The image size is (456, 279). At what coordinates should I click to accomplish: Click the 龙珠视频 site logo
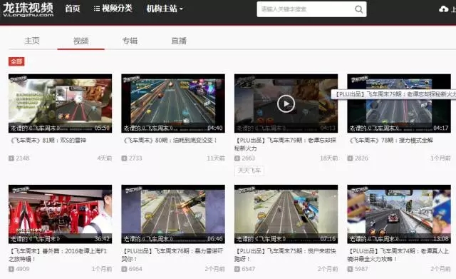(x=28, y=9)
